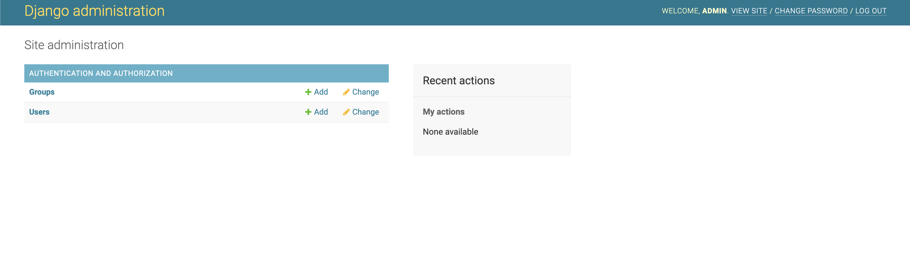The image size is (910, 262).
Task: Click the None available text
Action: coord(450,132)
